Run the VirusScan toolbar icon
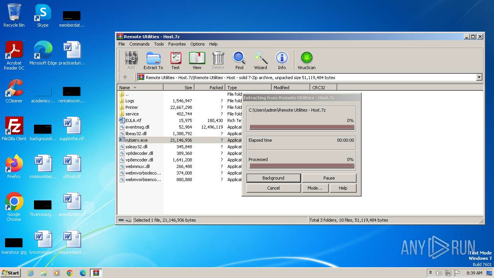Screen dimensions: 494x278 click(306, 61)
